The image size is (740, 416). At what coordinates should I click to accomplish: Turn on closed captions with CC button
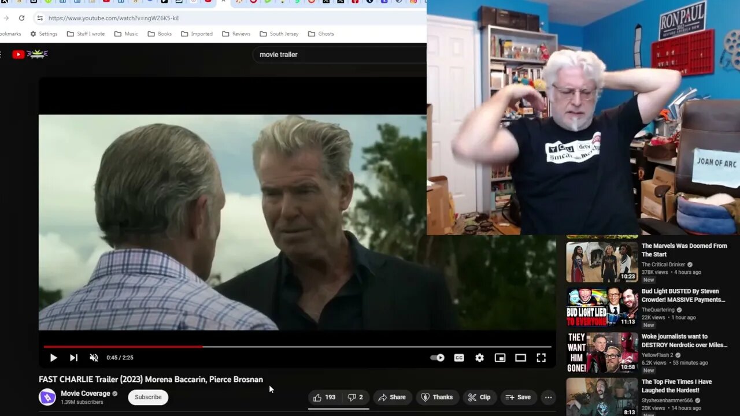[x=459, y=358]
